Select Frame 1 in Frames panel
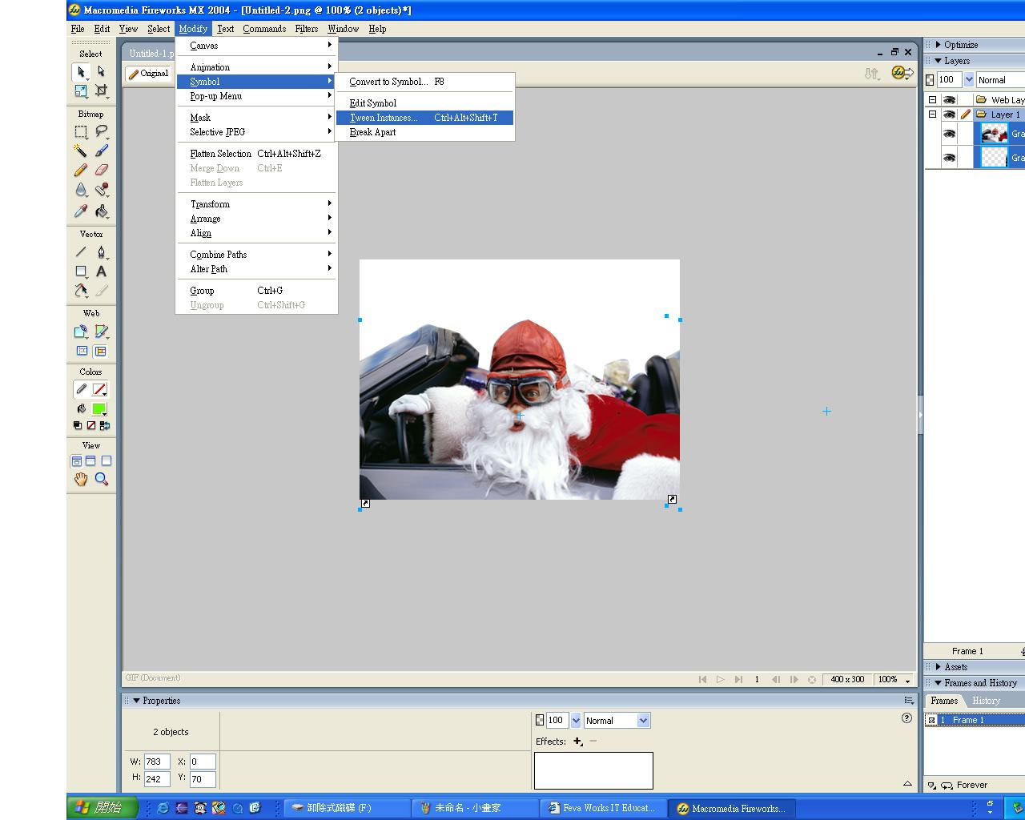 coord(975,720)
